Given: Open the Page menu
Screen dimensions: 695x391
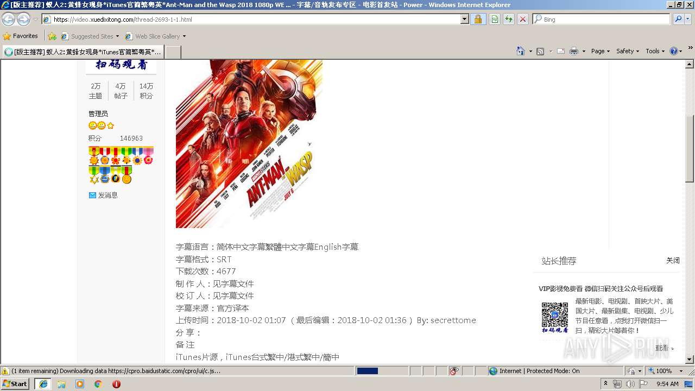Looking at the screenshot, I should [601, 51].
